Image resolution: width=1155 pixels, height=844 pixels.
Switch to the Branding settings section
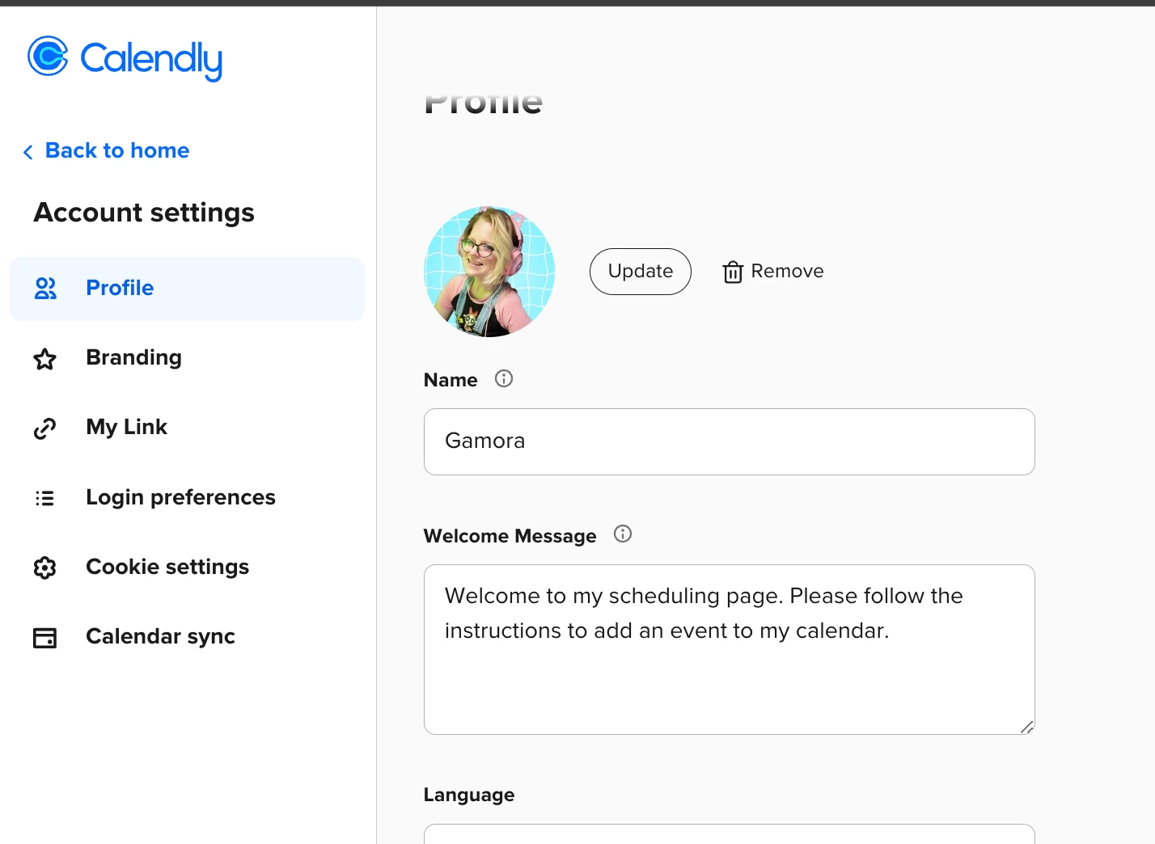(x=133, y=358)
